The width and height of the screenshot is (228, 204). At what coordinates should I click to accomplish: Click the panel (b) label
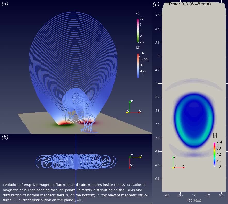[5, 137]
